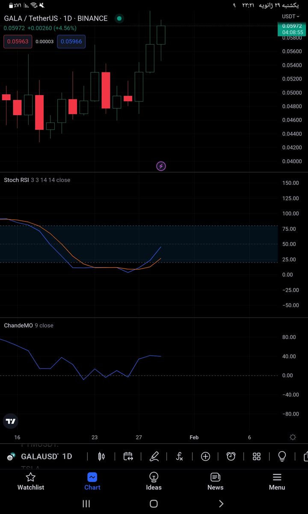Tap the circled plus icon in the toolbar

[205, 456]
